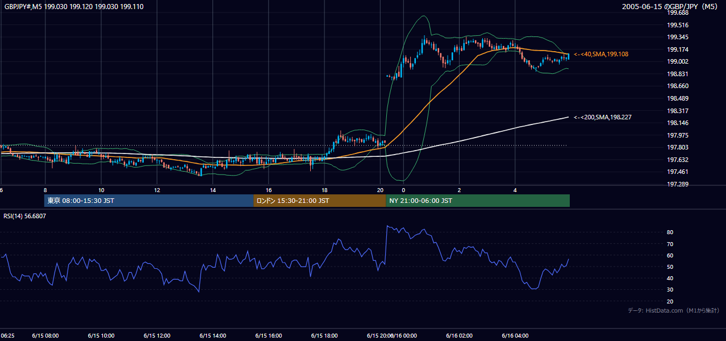Click price axis value 197.803
726x341 pixels.
click(677, 147)
